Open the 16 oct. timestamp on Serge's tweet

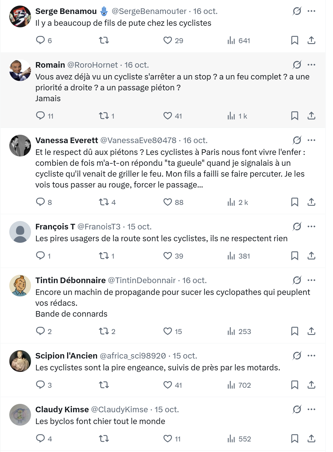coord(205,11)
